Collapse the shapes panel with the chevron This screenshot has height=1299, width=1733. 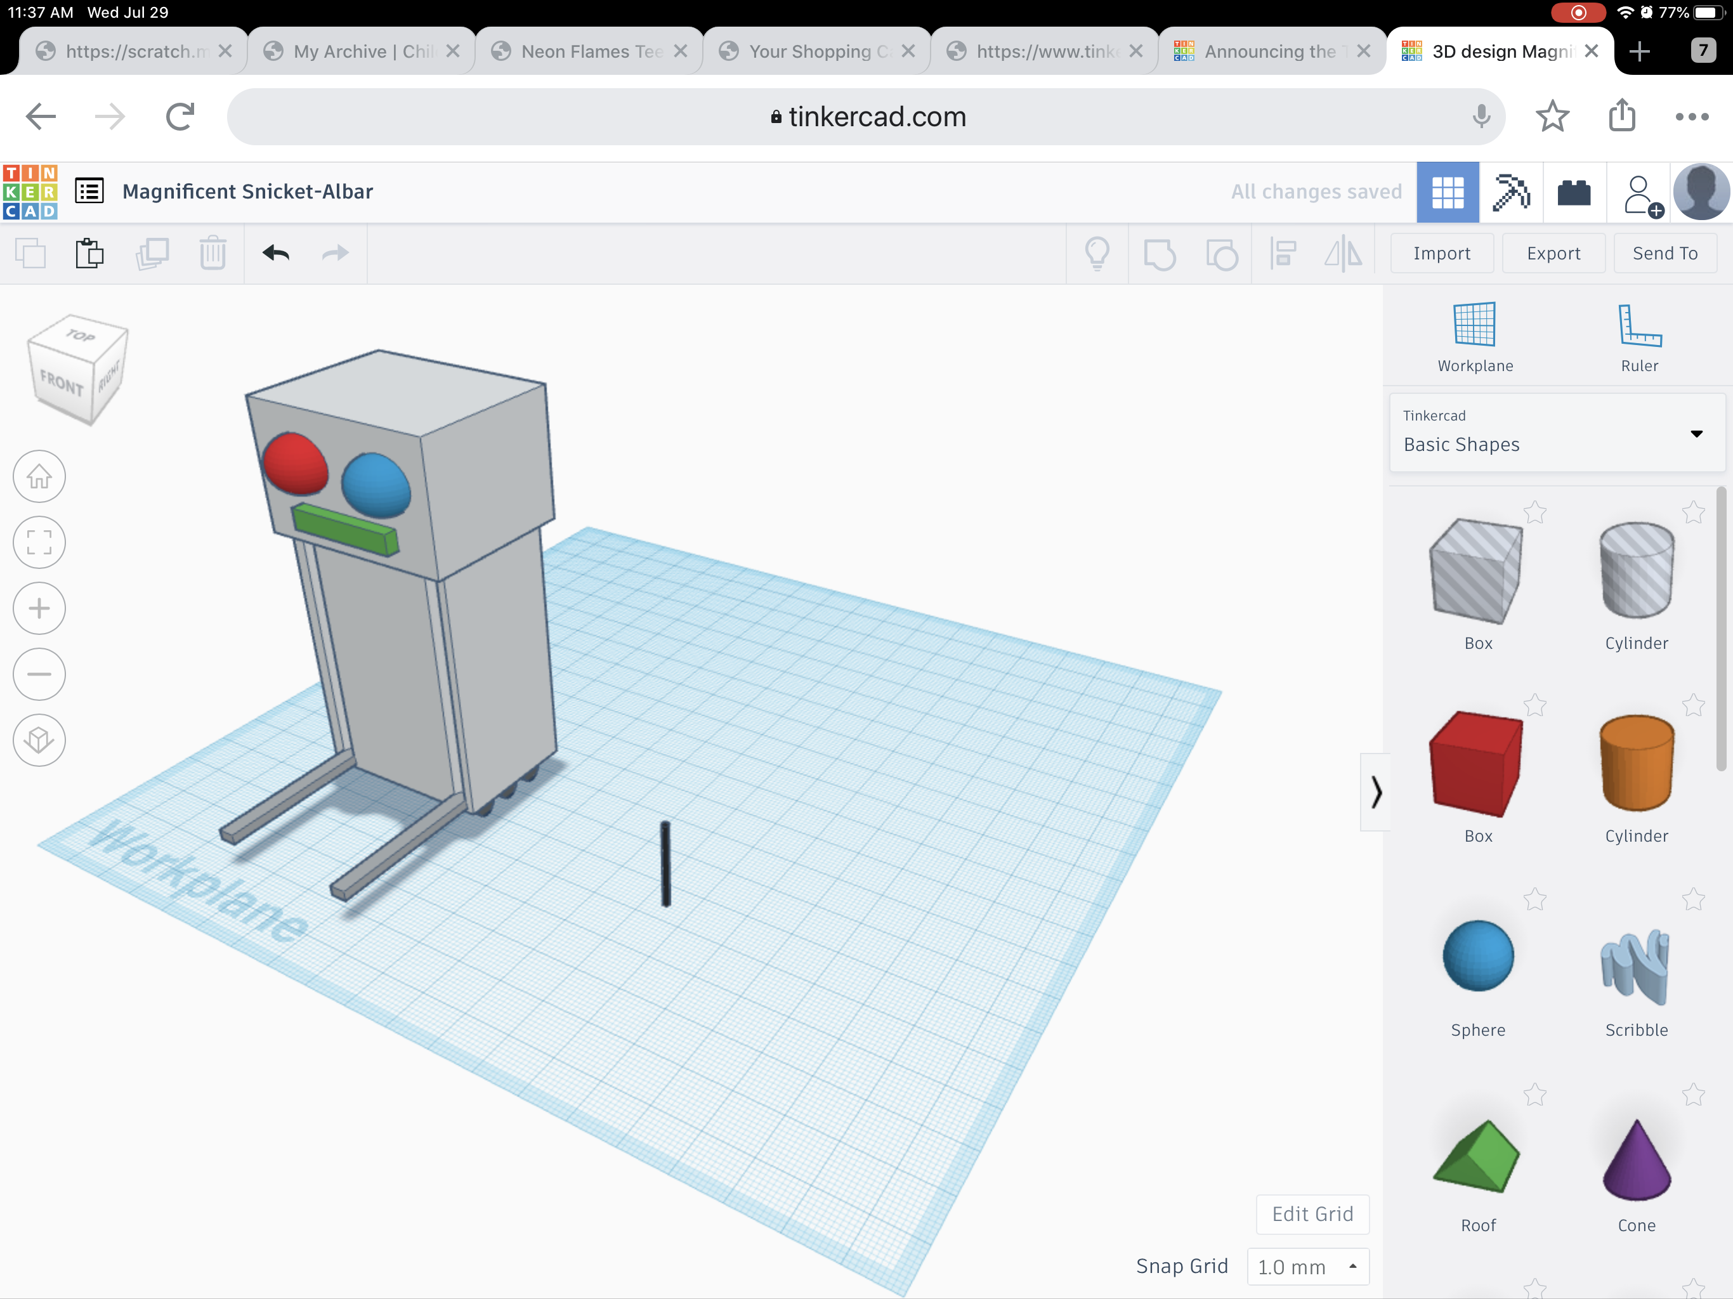click(x=1376, y=792)
